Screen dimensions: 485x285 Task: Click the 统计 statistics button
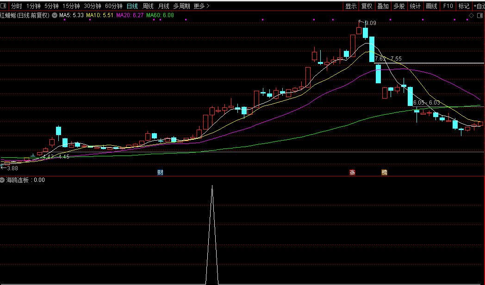pos(415,6)
